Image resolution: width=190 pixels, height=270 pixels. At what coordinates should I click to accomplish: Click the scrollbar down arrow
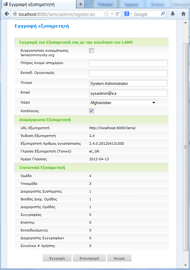(x=186, y=265)
